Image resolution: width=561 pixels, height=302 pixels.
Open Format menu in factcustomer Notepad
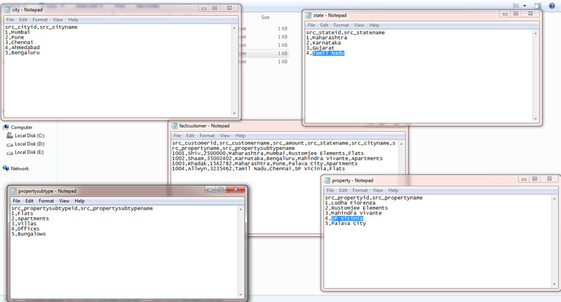pyautogui.click(x=207, y=136)
